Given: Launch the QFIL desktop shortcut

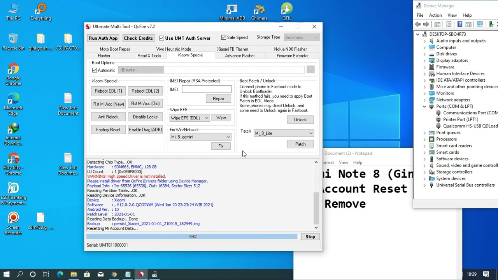Looking at the screenshot, I should (287, 12).
